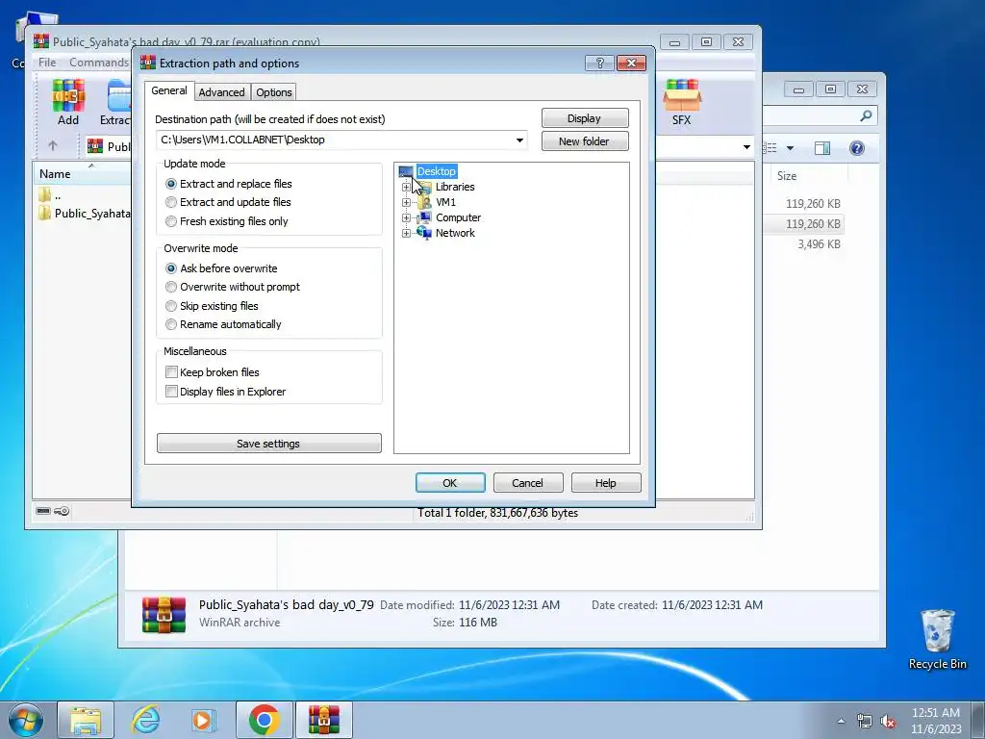The width and height of the screenshot is (985, 739).
Task: Select Libraries in the folder tree
Action: coord(455,187)
